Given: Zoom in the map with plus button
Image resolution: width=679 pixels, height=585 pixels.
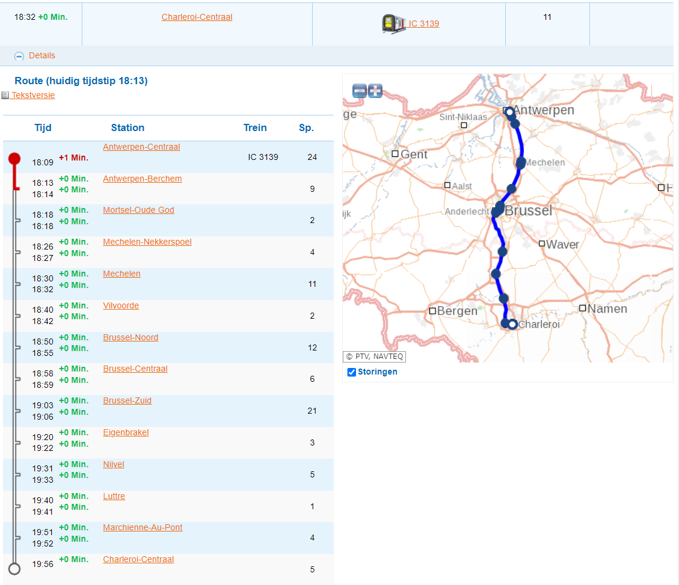Looking at the screenshot, I should coord(375,91).
